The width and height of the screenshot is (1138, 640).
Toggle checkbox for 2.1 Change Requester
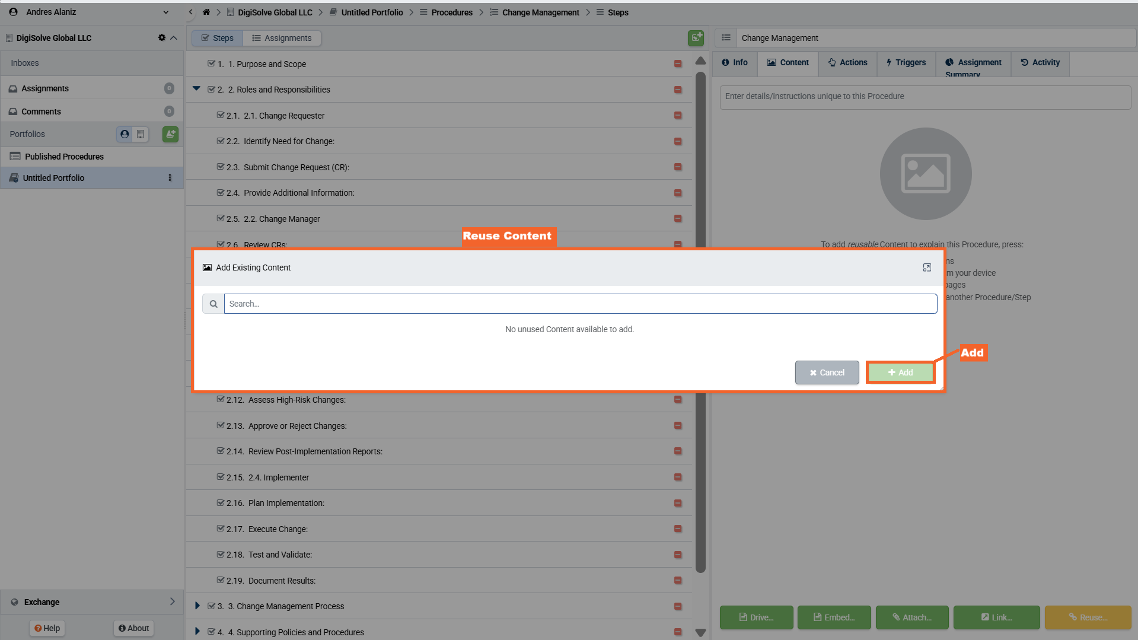tap(221, 116)
